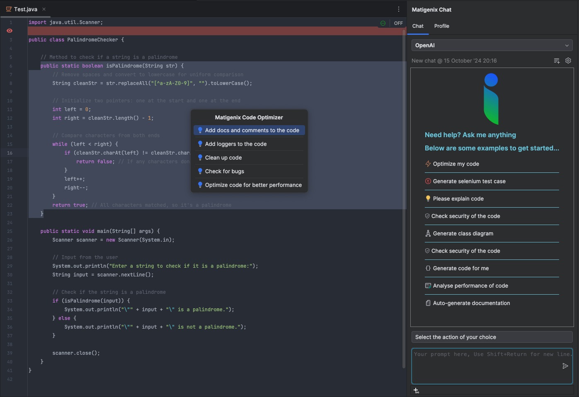Open the editor tab options menu

(399, 9)
